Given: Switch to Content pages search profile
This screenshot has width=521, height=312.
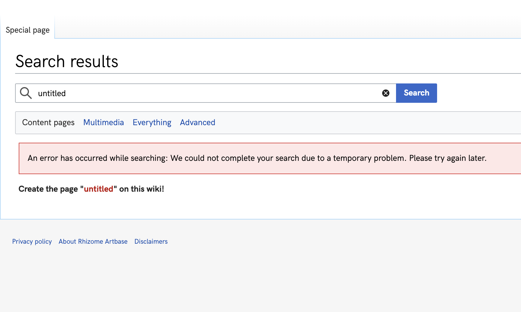Looking at the screenshot, I should pos(48,122).
